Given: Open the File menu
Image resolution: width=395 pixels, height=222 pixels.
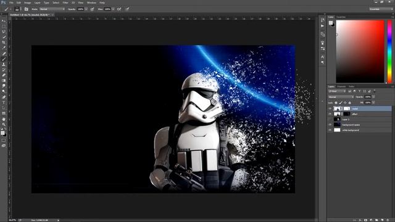Looking at the screenshot, I should point(11,2).
